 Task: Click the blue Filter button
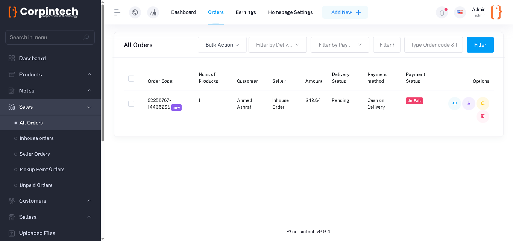coord(480,44)
